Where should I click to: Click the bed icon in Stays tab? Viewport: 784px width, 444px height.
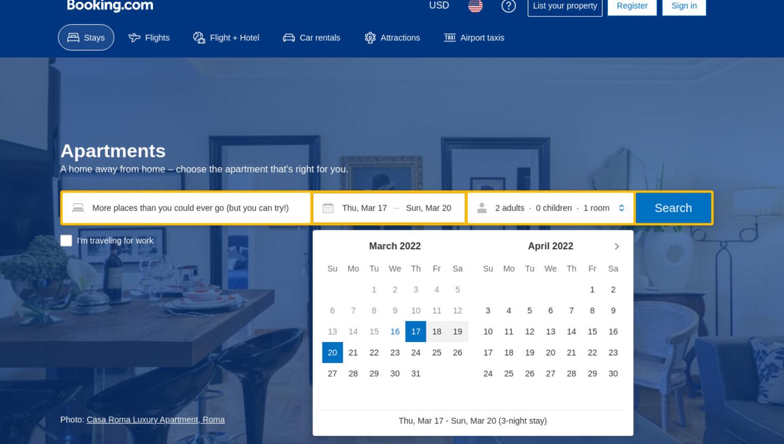point(73,38)
